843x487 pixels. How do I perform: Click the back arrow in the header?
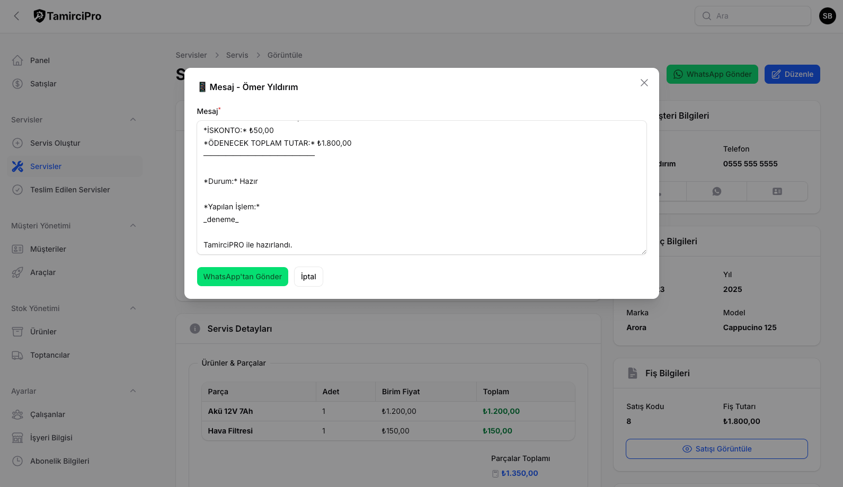point(16,16)
